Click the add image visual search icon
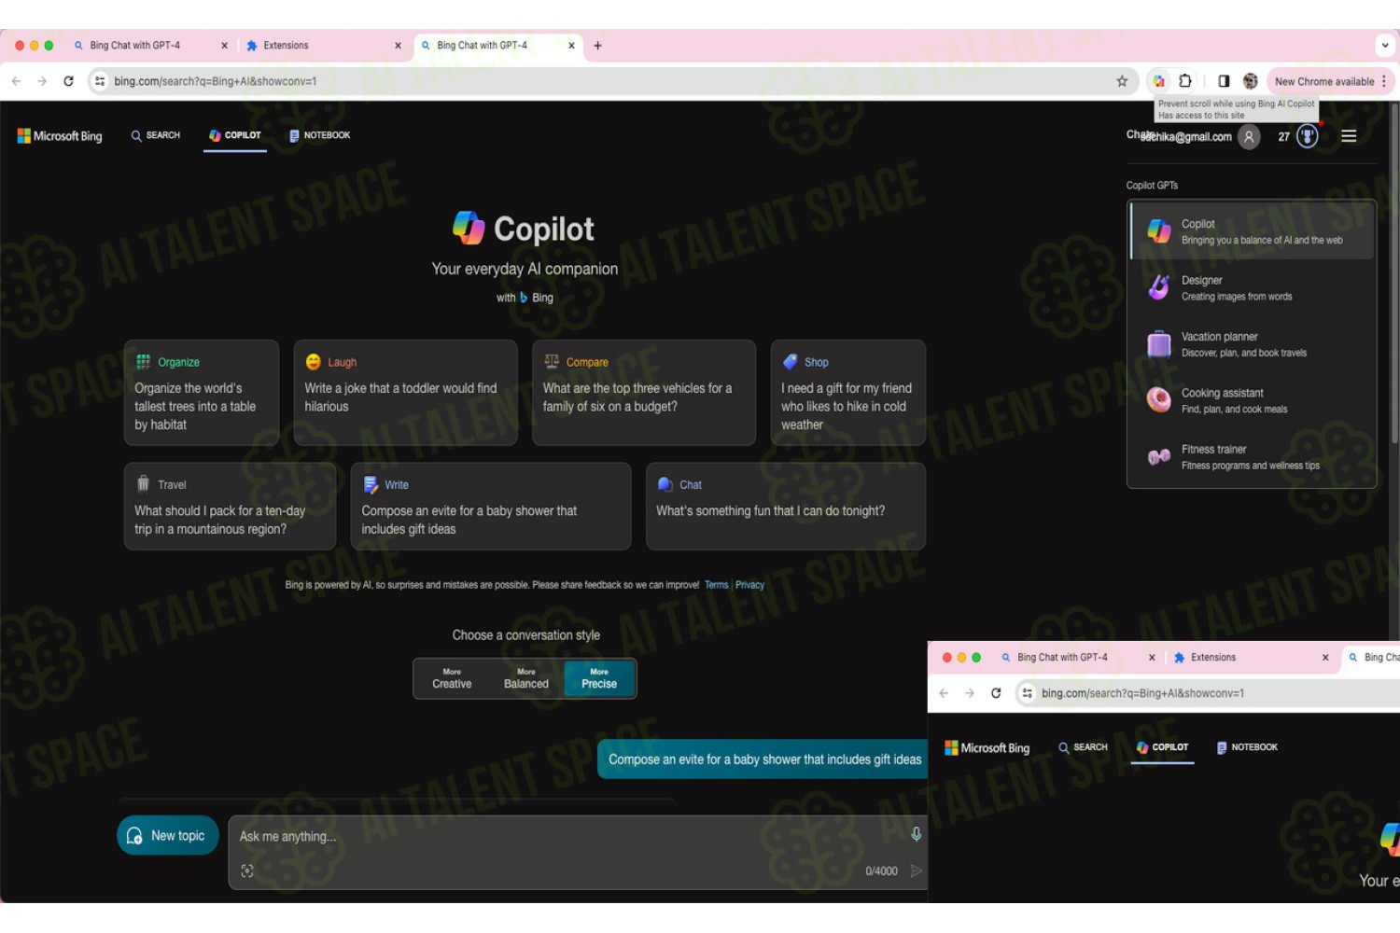 [x=247, y=870]
